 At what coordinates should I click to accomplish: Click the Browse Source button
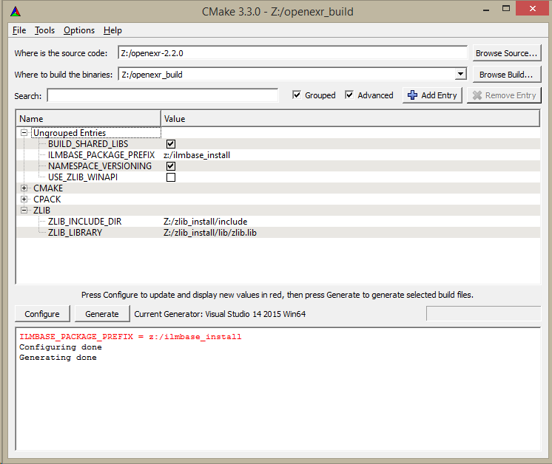tap(506, 53)
